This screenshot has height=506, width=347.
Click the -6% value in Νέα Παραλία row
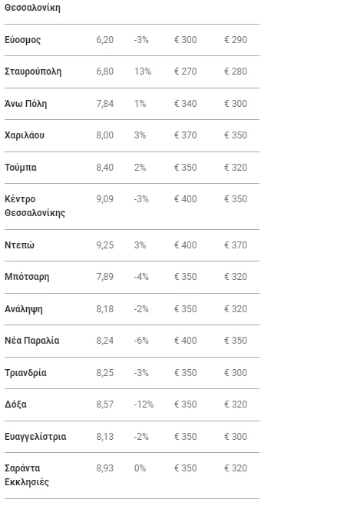141,341
